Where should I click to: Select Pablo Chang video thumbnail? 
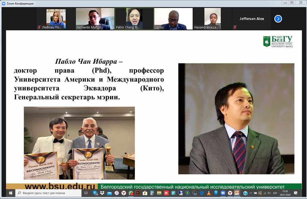pos(134,19)
